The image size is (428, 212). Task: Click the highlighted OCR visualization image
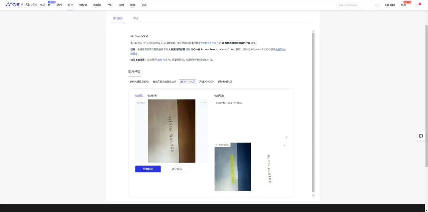click(x=233, y=167)
